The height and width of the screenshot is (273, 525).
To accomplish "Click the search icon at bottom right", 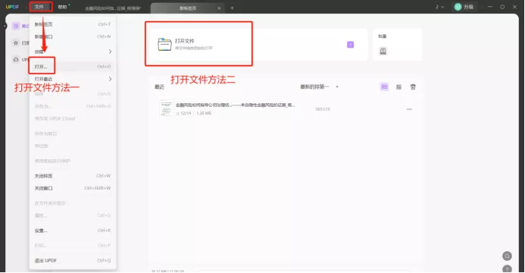I will click(x=507, y=256).
